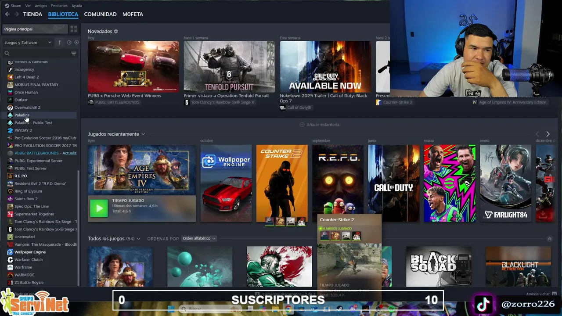Click Página principal button
This screenshot has width=562, height=316.
click(35, 29)
